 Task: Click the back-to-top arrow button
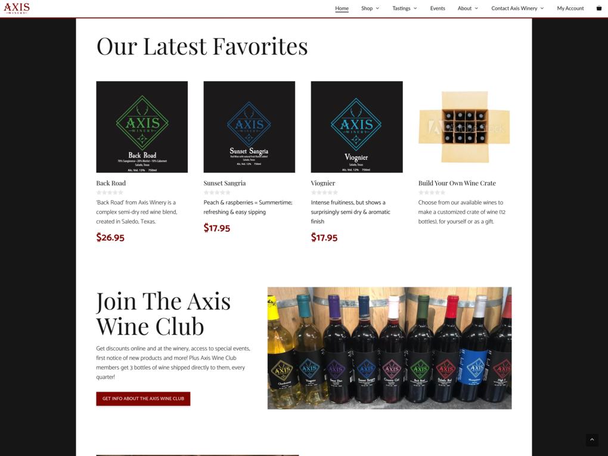coord(592,439)
